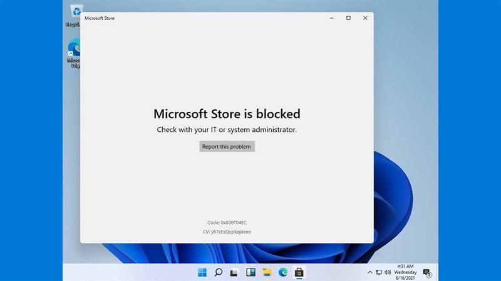
Task: Open Microsoft Edge from the taskbar
Action: 283,272
